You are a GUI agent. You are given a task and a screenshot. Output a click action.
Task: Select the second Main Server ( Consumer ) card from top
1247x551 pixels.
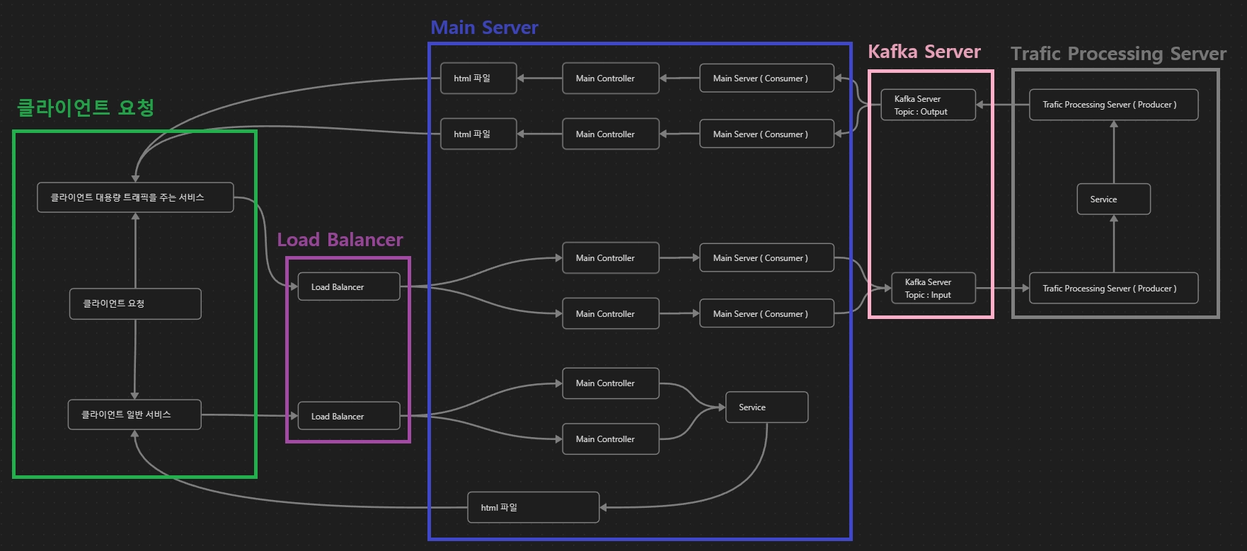(x=766, y=134)
